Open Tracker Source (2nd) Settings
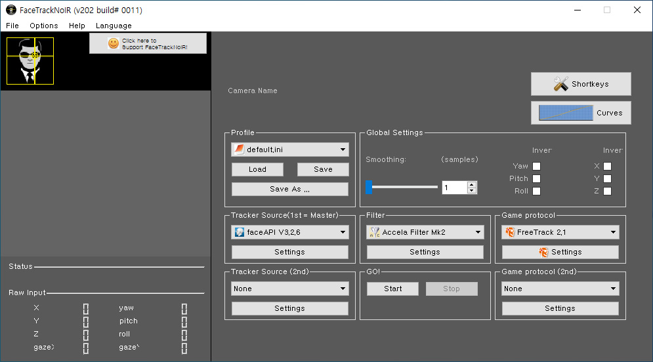 290,308
